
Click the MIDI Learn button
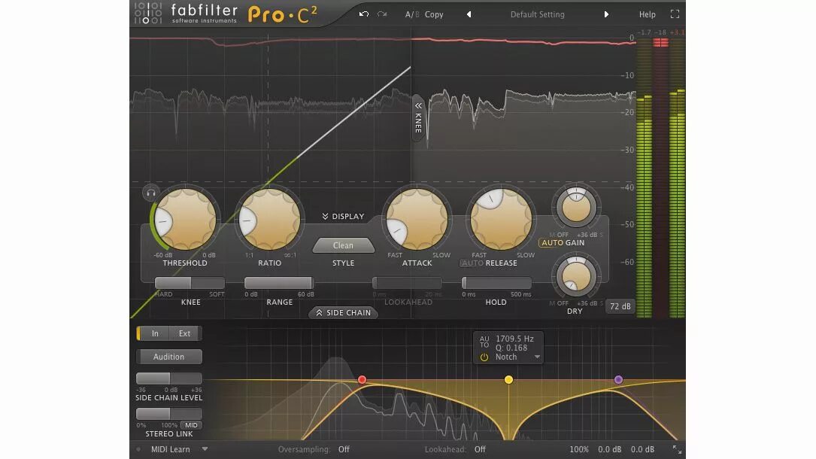click(170, 450)
